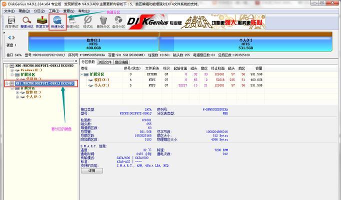Image resolution: width=341 pixels, height=200 pixels.
Task: Click the Windows (C:) drive icon
Action: point(17,70)
